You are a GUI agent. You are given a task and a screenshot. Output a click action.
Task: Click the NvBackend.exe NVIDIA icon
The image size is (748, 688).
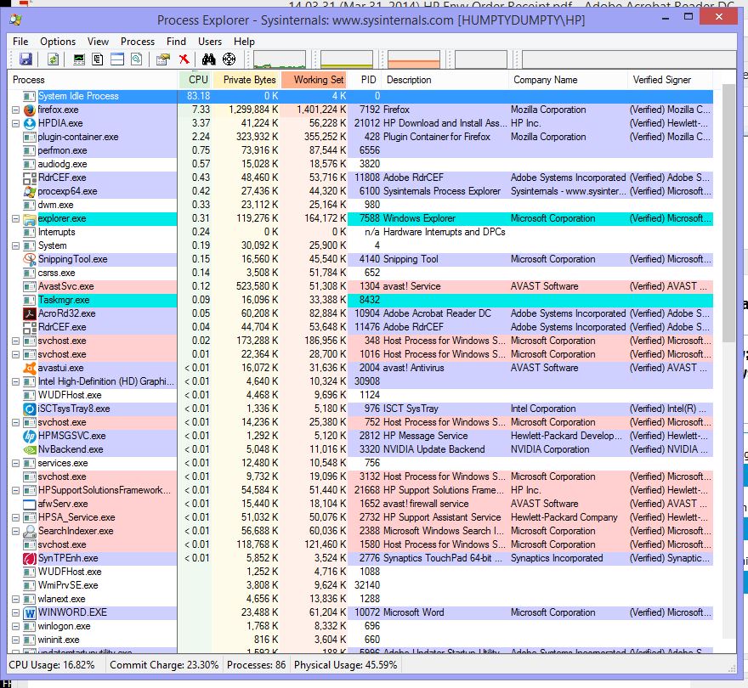pos(30,449)
